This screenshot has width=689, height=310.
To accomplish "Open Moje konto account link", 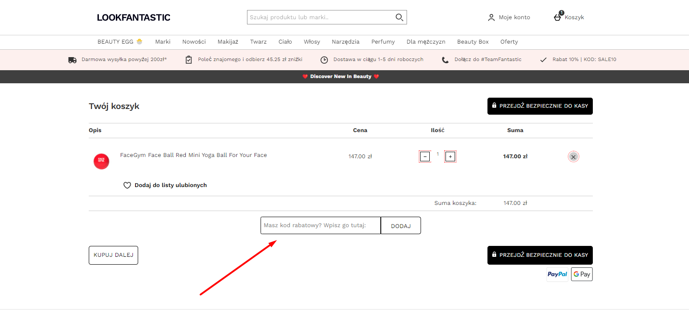I will [514, 17].
